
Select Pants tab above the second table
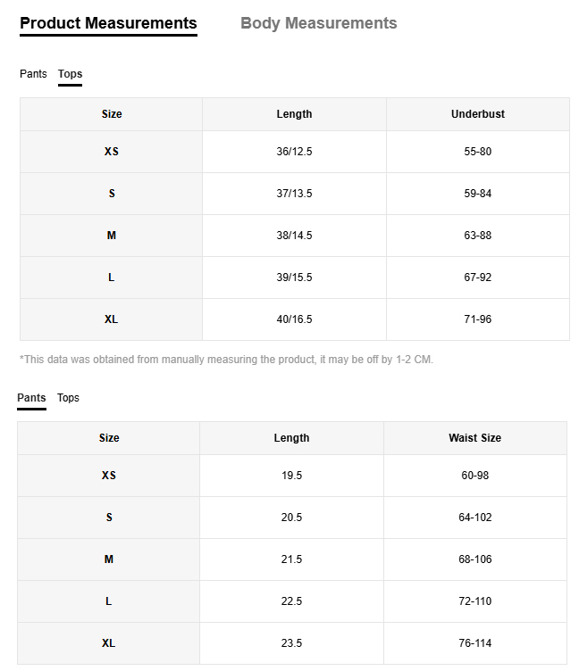coord(31,398)
